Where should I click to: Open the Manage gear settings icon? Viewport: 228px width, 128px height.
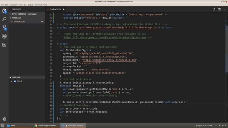coord(4,119)
